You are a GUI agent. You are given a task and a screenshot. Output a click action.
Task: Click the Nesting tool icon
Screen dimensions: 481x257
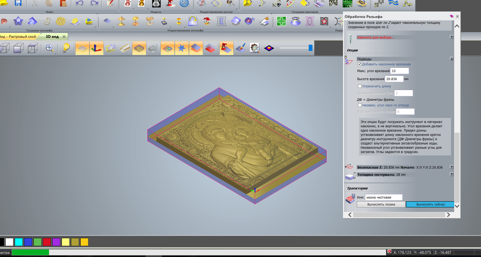pos(333,3)
